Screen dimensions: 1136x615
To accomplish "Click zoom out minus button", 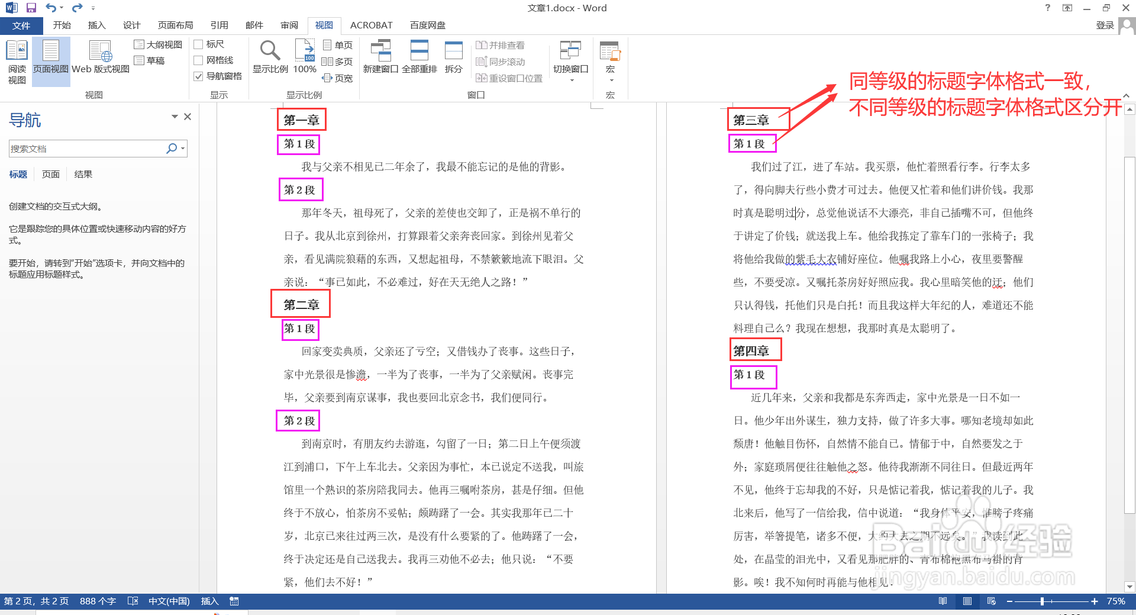I will tap(1009, 601).
